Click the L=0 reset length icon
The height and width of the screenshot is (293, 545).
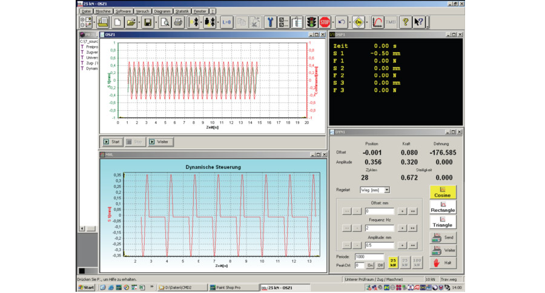click(227, 22)
